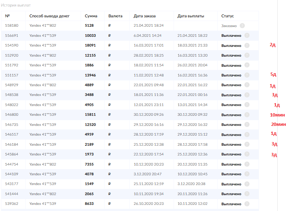307x211 pixels.
Task: Click Заказано status text
Action: coord(229,26)
